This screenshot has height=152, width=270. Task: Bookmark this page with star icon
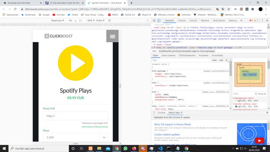click(229, 9)
